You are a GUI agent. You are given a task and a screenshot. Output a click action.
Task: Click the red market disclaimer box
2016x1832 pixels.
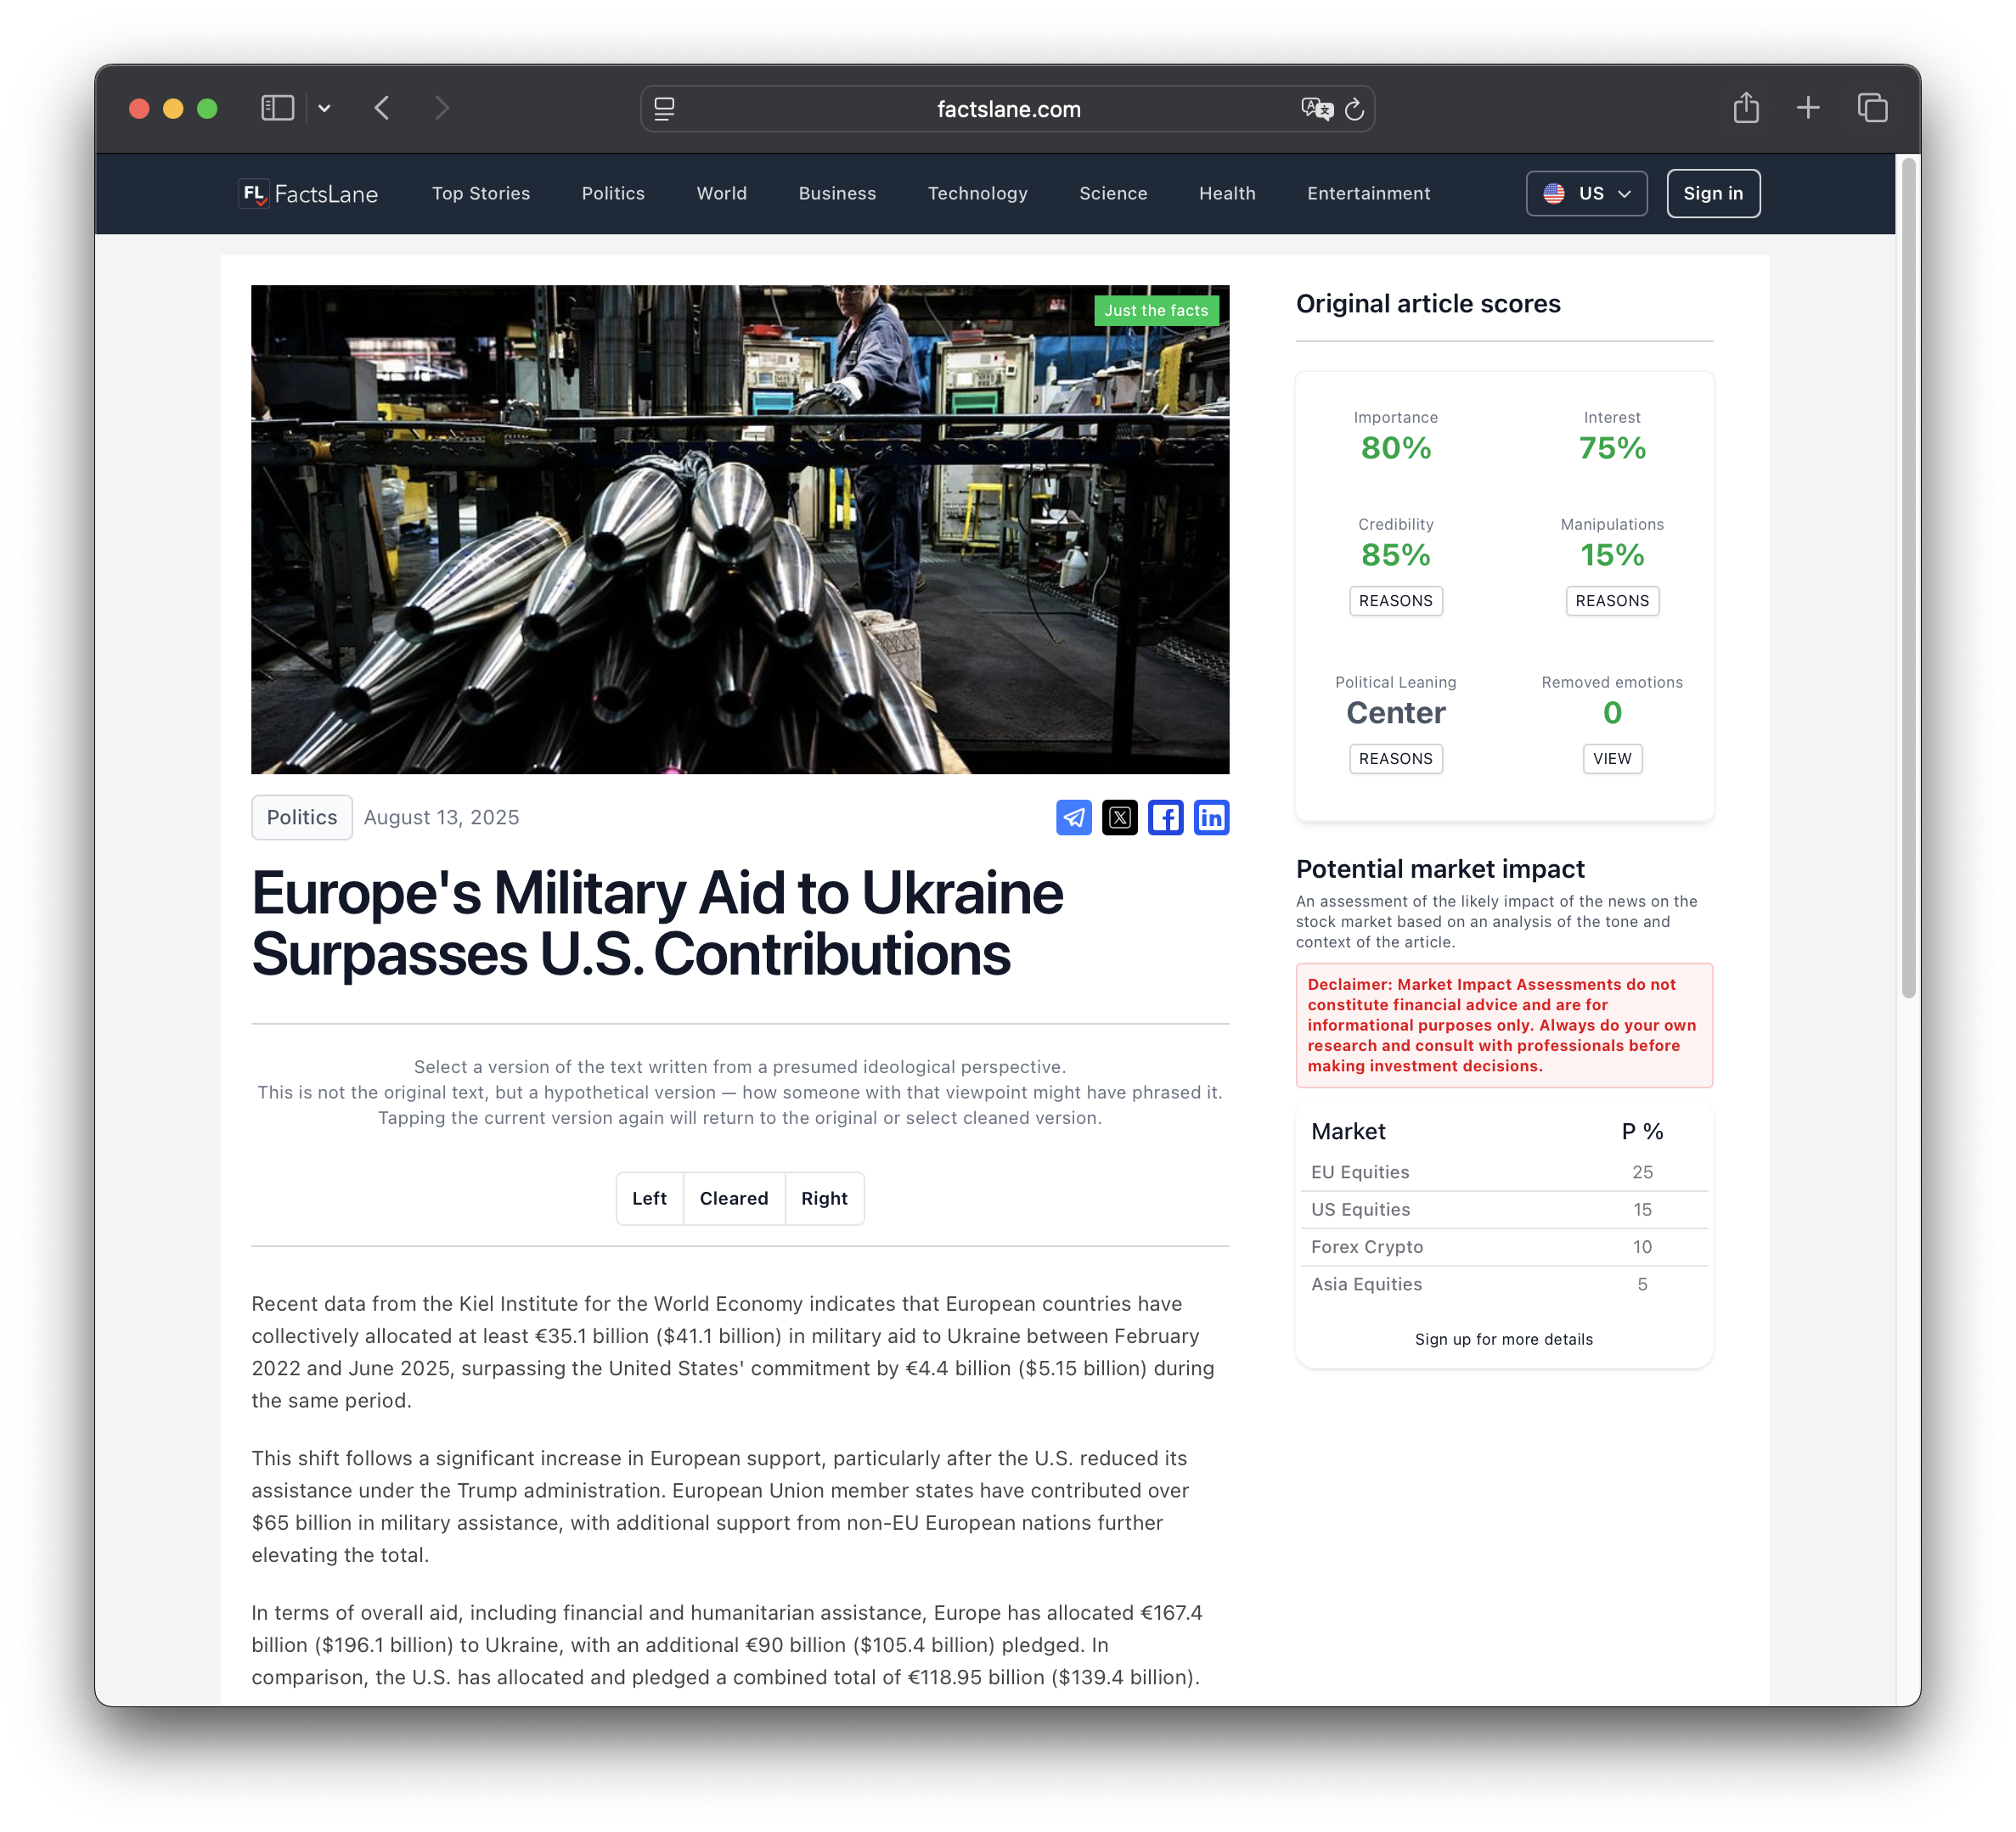pyautogui.click(x=1504, y=1025)
